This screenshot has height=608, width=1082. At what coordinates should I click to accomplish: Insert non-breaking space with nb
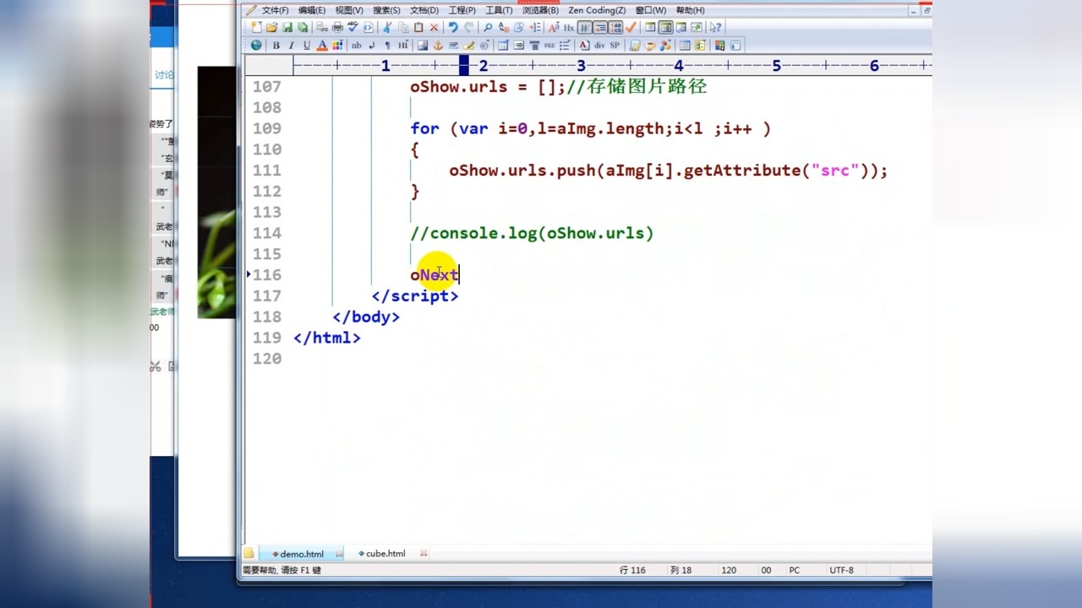tap(356, 46)
